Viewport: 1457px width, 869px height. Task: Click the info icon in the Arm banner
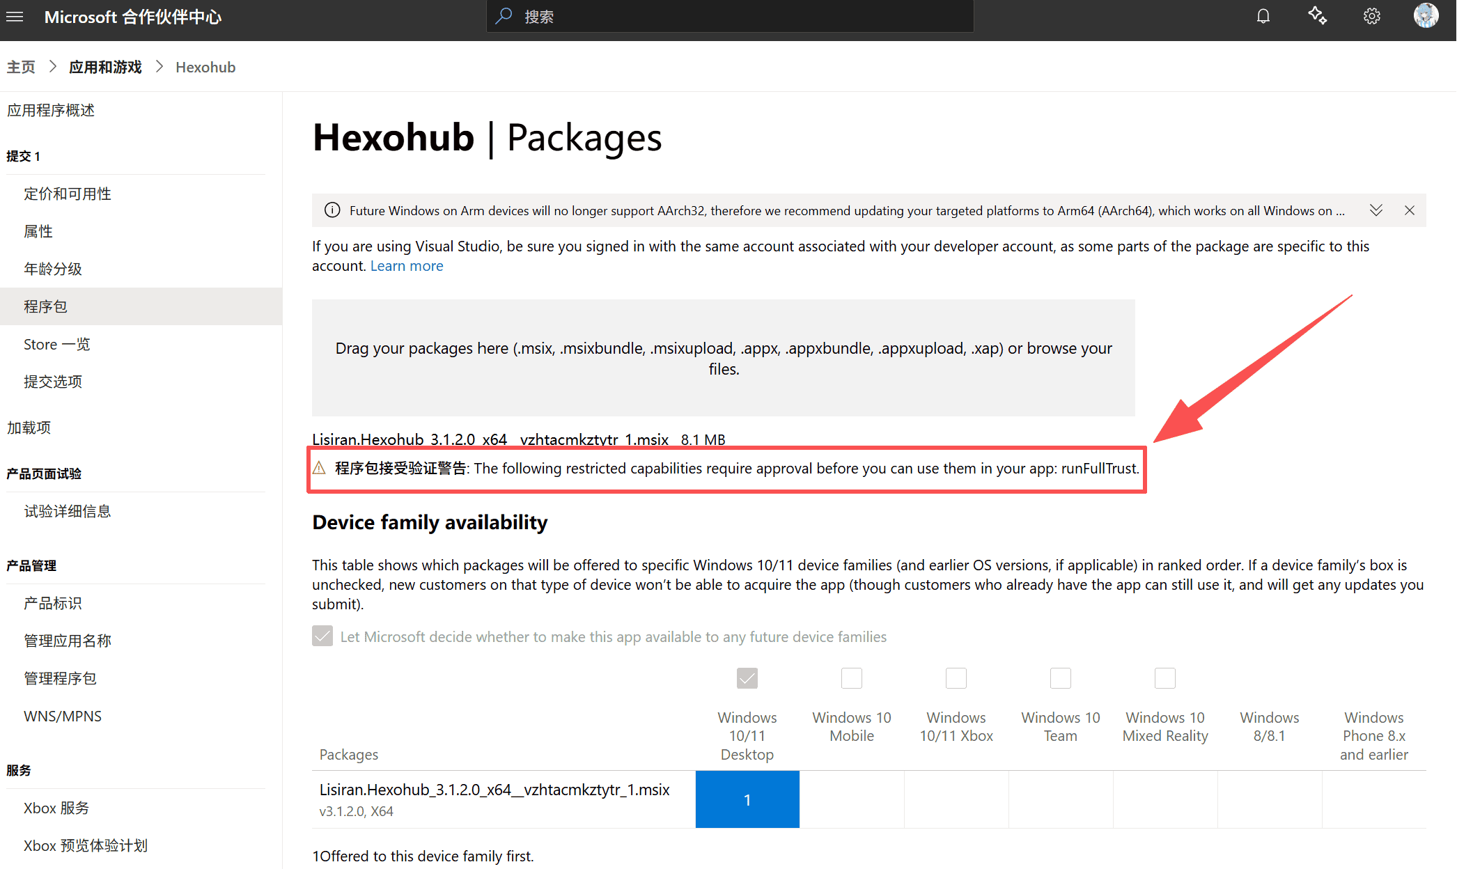(x=332, y=210)
